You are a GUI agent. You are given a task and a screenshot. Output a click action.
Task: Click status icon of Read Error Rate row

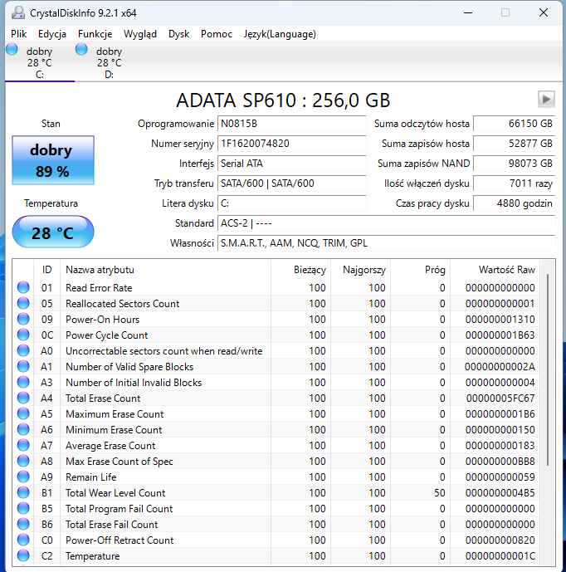(x=23, y=287)
